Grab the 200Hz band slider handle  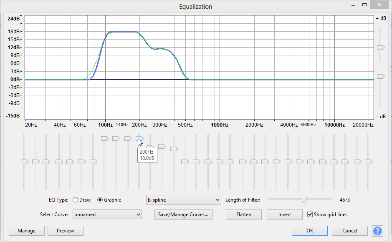pos(140,138)
